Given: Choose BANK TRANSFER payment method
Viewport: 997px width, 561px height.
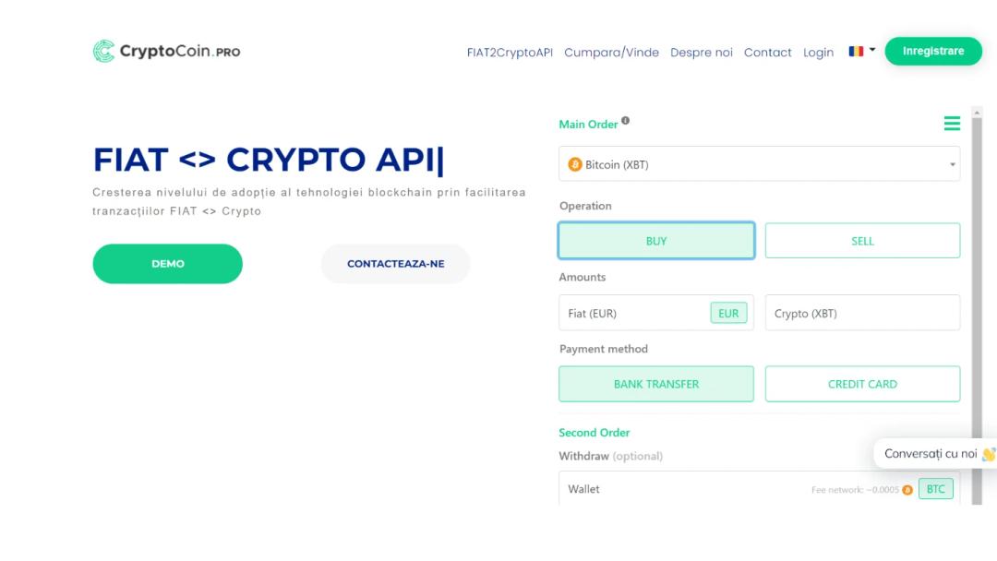Looking at the screenshot, I should click(656, 384).
